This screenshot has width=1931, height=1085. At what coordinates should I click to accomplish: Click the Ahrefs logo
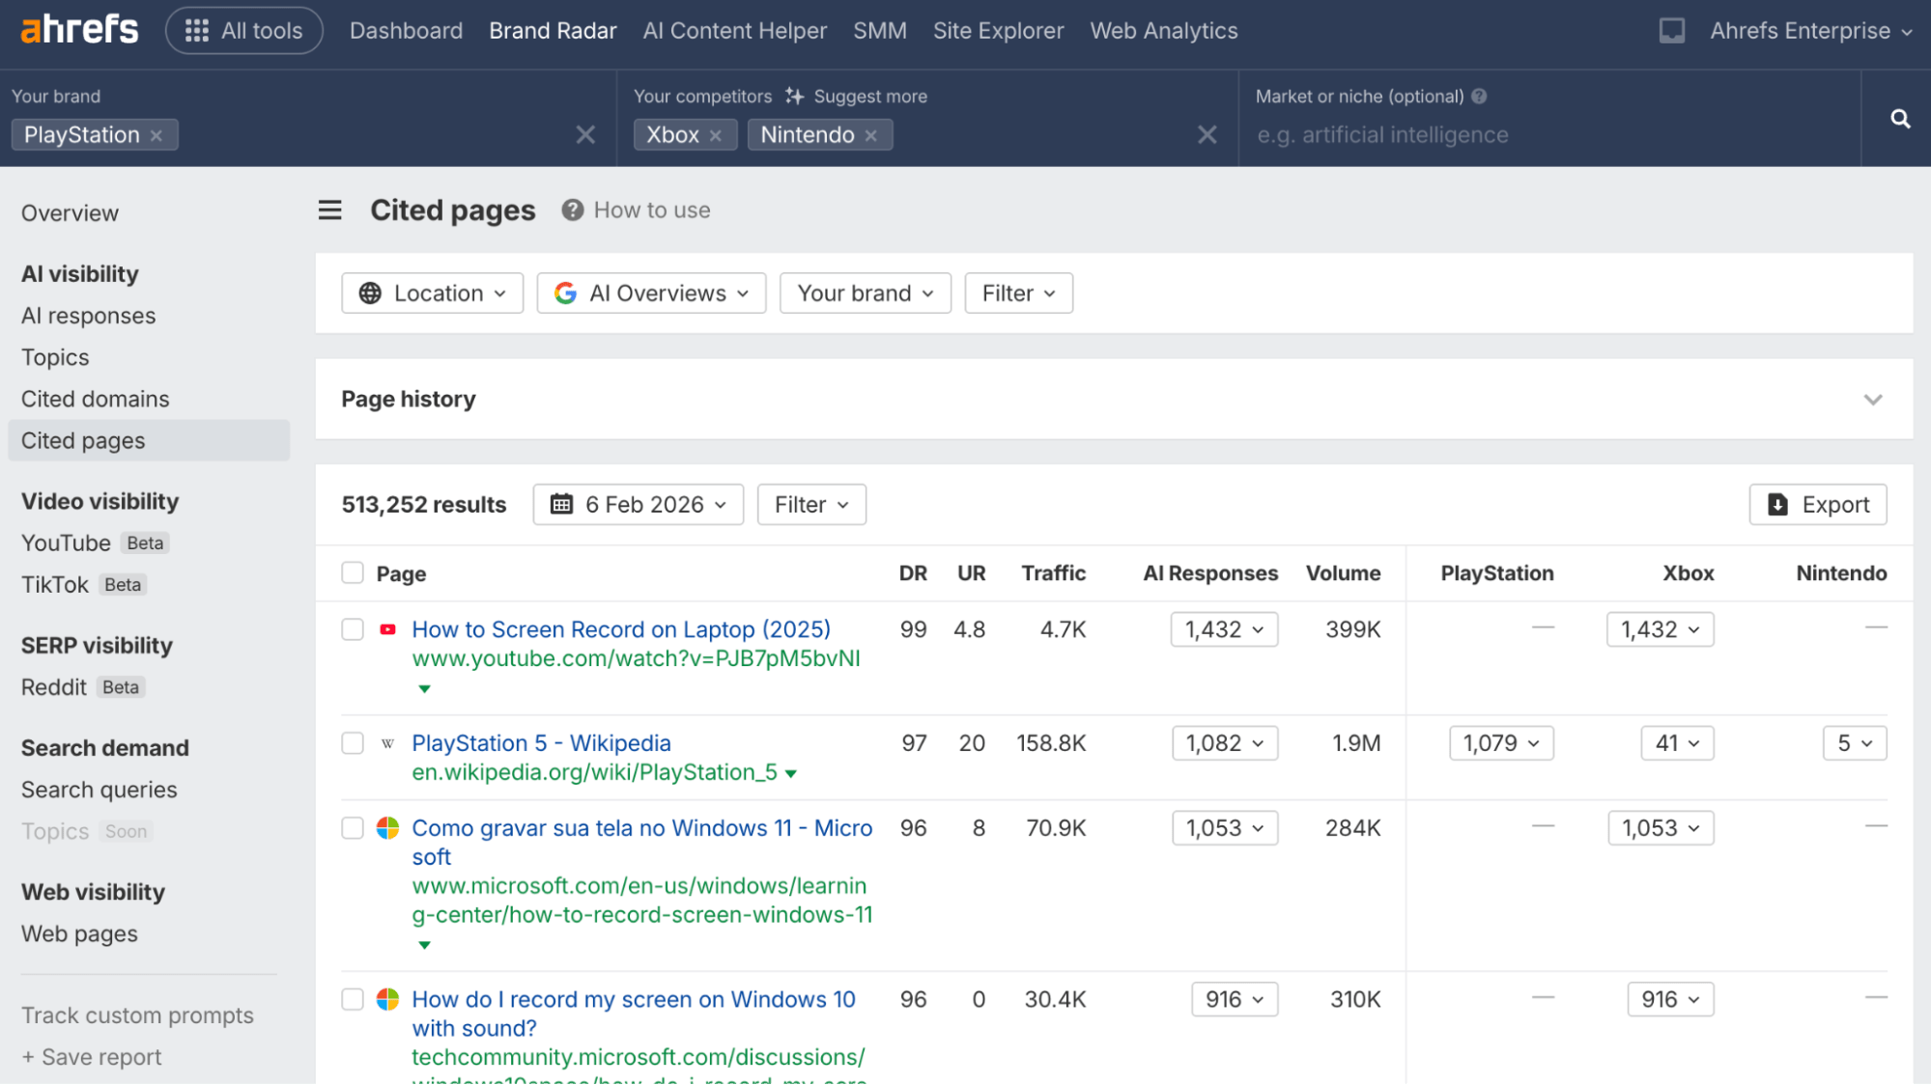(79, 30)
